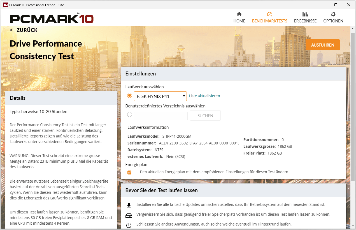Click the Benchmarktests gauge icon

click(269, 14)
